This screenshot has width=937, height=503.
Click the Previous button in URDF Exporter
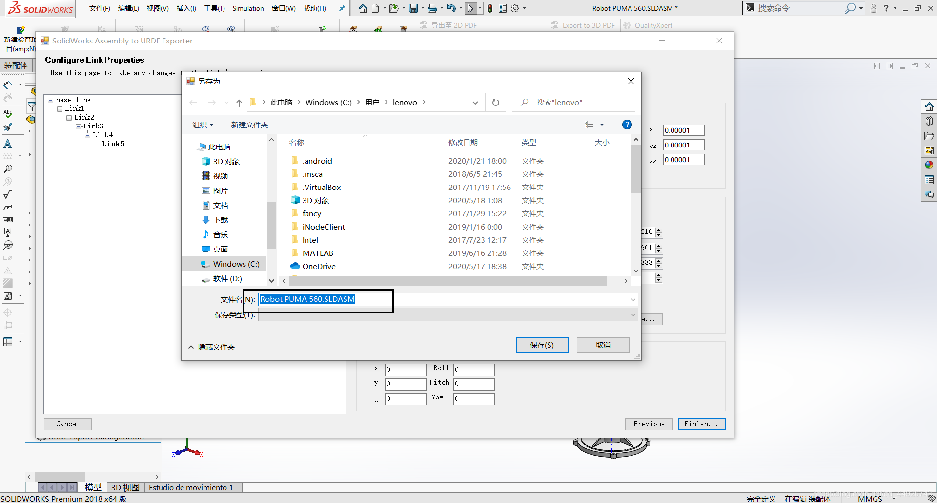tap(649, 424)
